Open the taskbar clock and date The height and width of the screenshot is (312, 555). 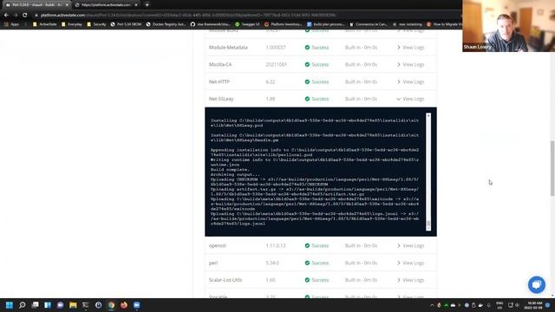coord(533,305)
